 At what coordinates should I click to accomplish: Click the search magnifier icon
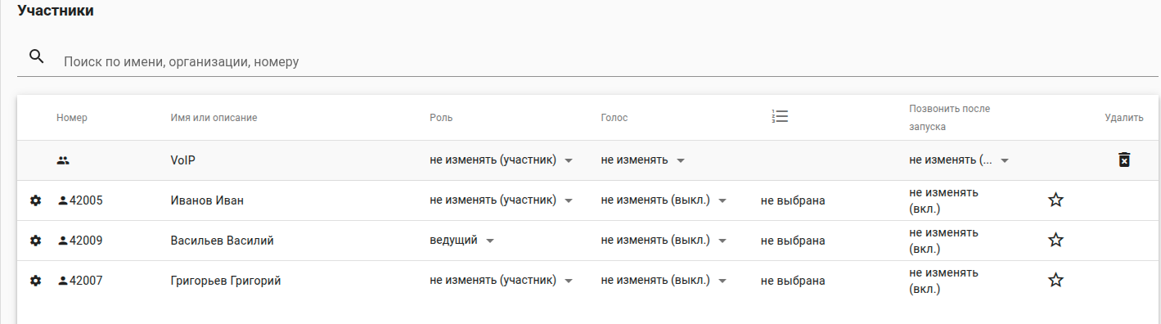[x=36, y=56]
